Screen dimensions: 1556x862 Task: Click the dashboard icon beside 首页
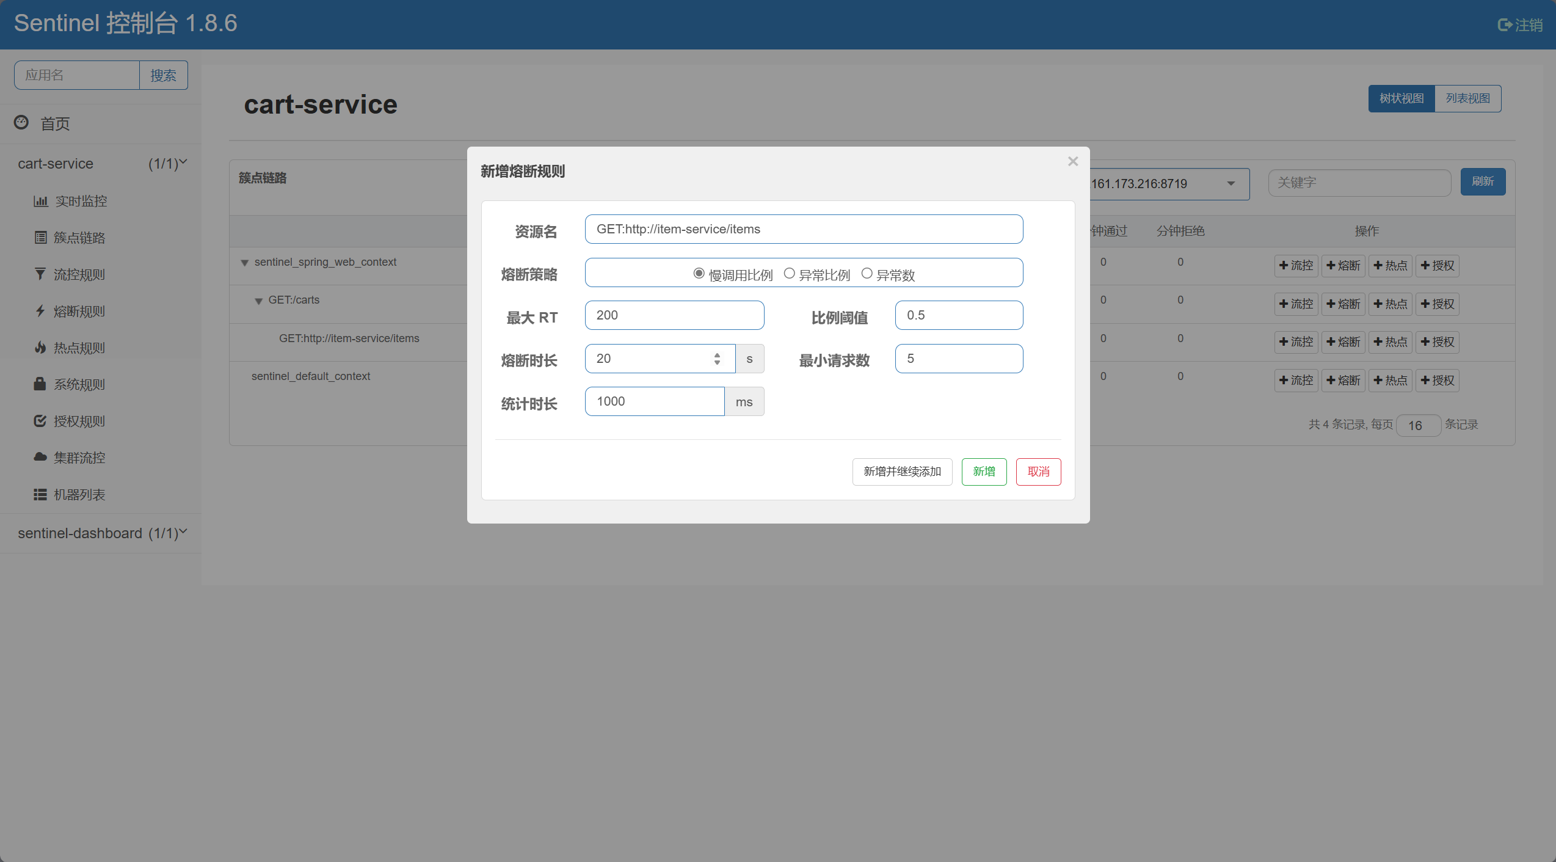[21, 123]
